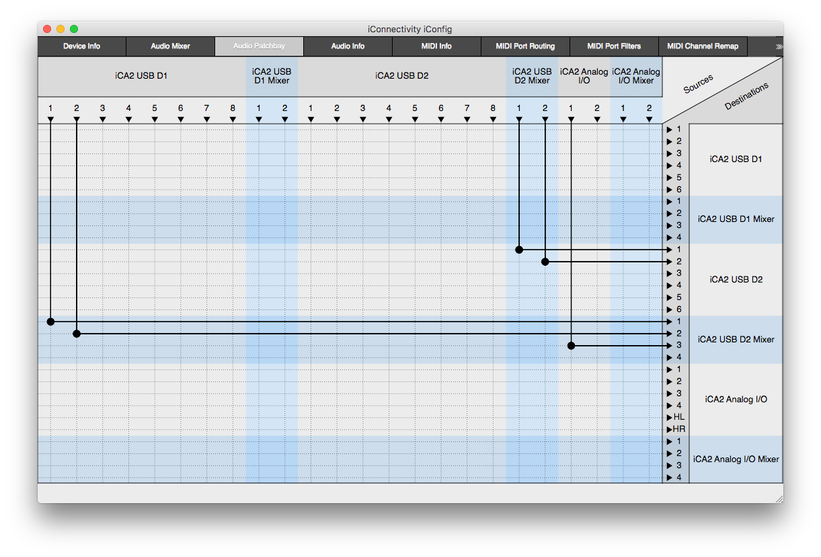Click the iCA2 USB D2 Mixer source header
This screenshot has width=821, height=557.
click(x=532, y=76)
